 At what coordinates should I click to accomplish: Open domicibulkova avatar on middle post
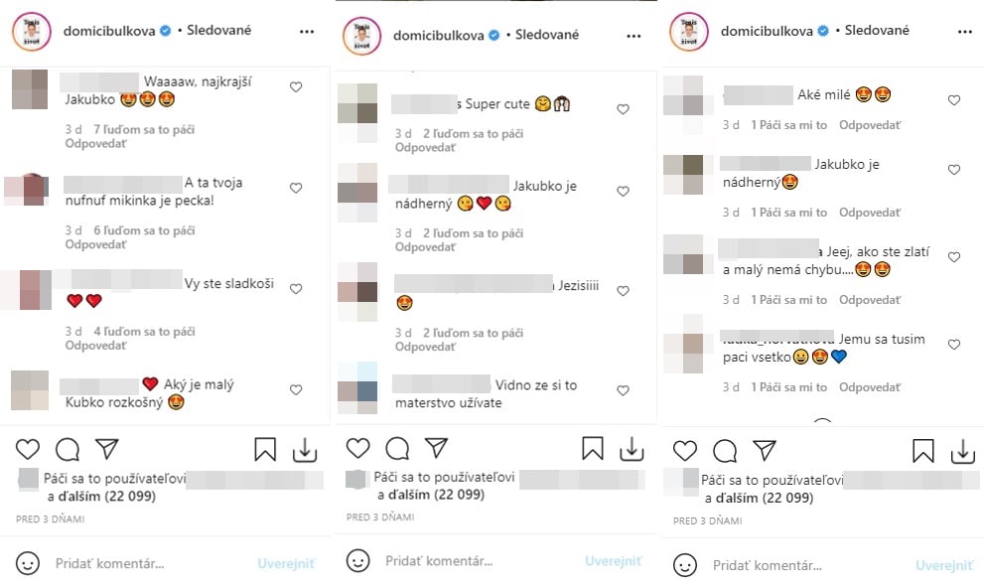tap(362, 36)
